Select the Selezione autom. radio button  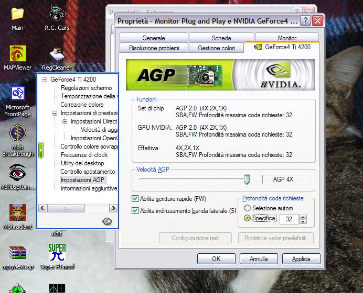click(247, 208)
